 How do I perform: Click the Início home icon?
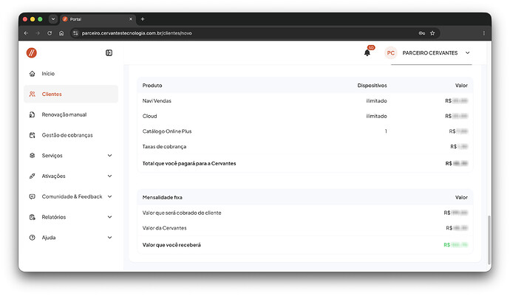[x=33, y=73]
